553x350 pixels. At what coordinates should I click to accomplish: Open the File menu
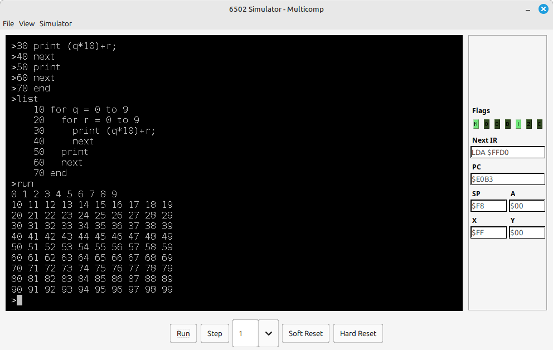8,23
